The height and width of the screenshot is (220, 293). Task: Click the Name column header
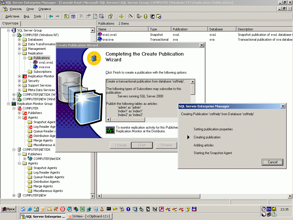click(122, 29)
